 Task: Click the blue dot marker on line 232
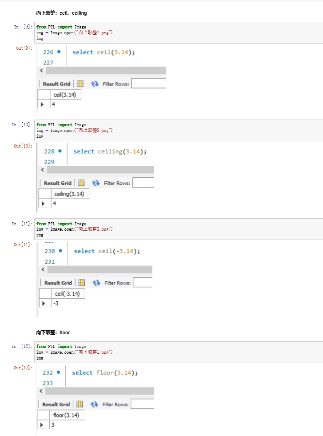click(58, 372)
